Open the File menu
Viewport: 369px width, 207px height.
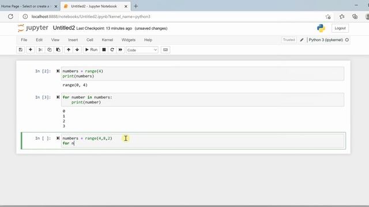click(24, 40)
